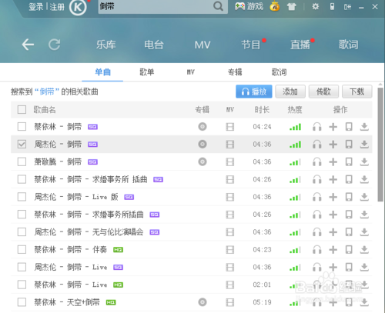This screenshot has width=385, height=313.
Task: Switch to the small MV results tab
Action: tap(191, 72)
